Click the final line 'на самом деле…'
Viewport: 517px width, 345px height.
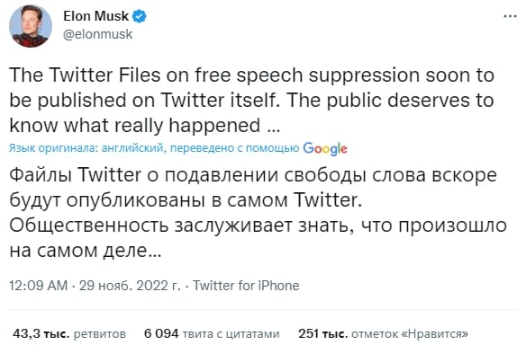[x=86, y=251]
